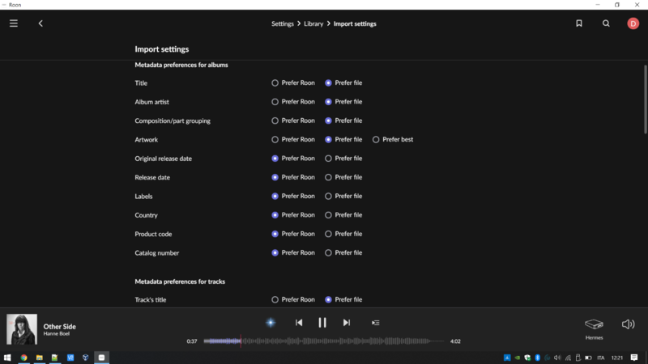Viewport: 648px width, 364px height.
Task: Click the 12:21 taskbar clock
Action: [x=616, y=358]
